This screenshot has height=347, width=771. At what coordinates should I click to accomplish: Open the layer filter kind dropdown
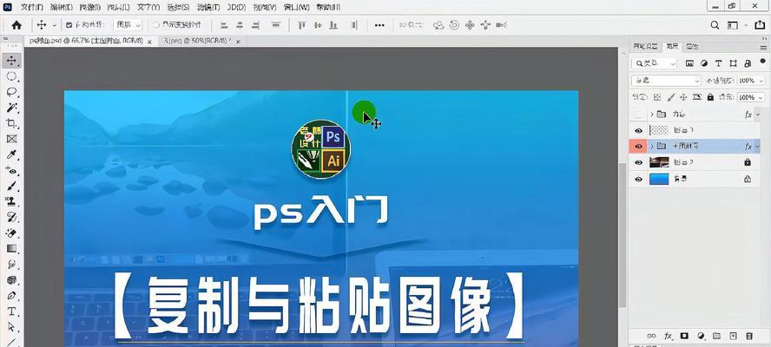(x=655, y=63)
